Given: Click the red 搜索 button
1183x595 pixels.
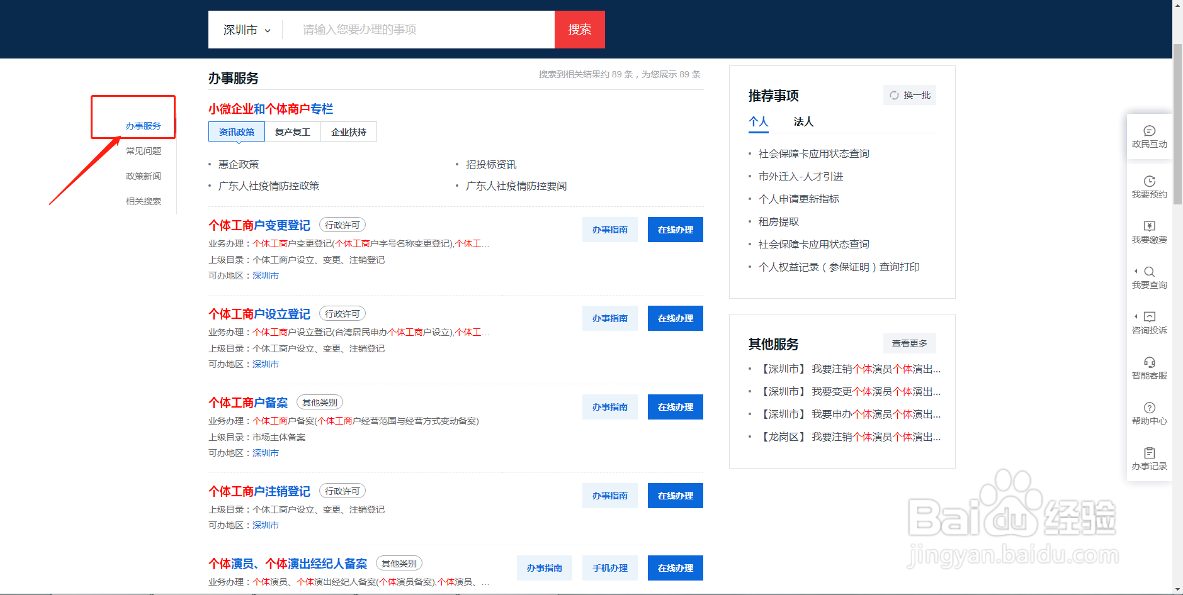Looking at the screenshot, I should coord(580,30).
